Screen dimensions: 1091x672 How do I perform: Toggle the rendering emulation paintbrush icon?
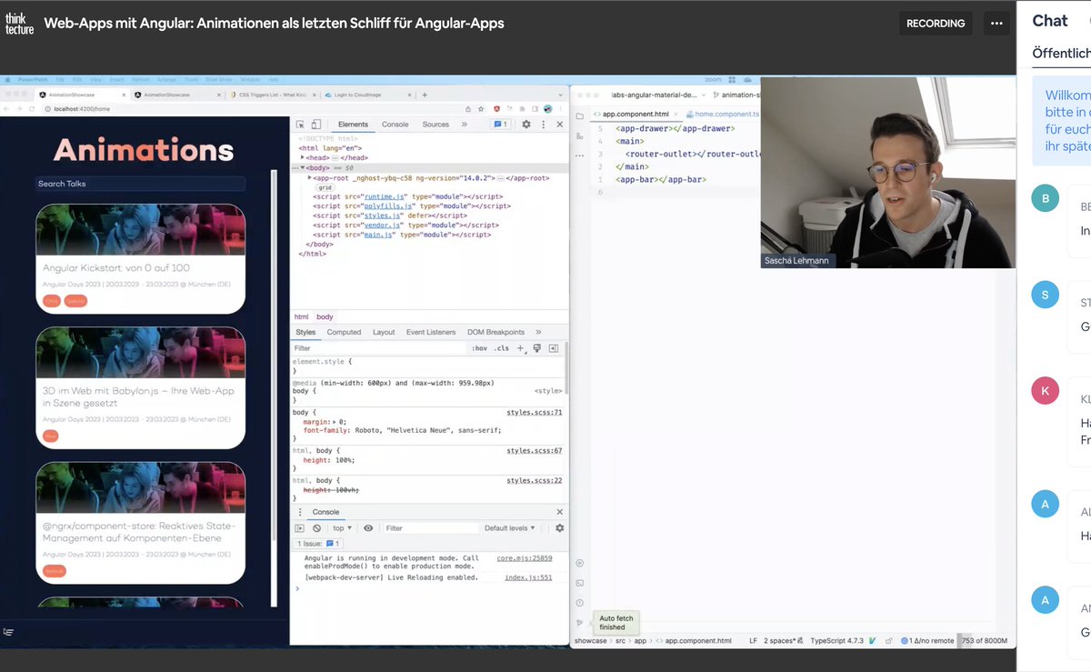coord(537,348)
